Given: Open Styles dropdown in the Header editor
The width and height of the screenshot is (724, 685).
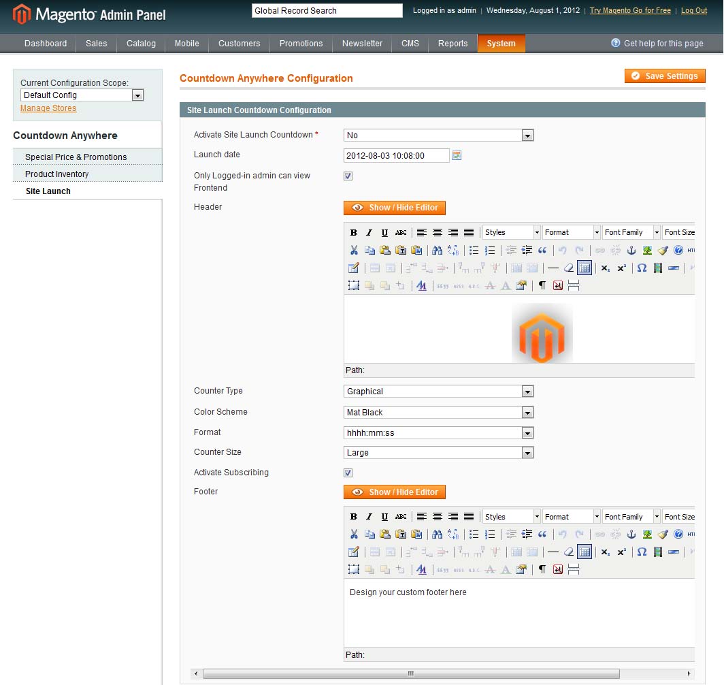Looking at the screenshot, I should 511,232.
